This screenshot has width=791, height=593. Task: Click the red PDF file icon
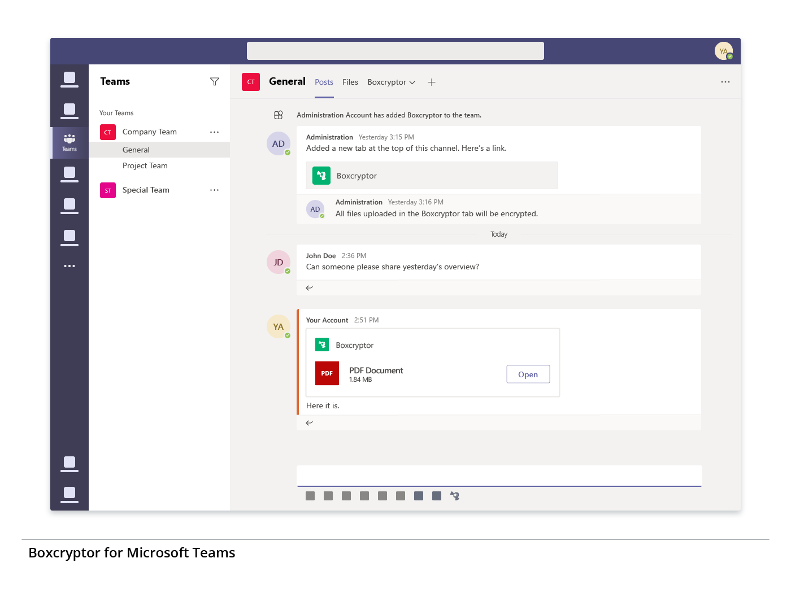click(327, 373)
